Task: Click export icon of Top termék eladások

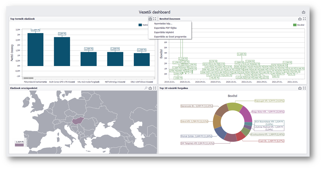Action: (150, 19)
